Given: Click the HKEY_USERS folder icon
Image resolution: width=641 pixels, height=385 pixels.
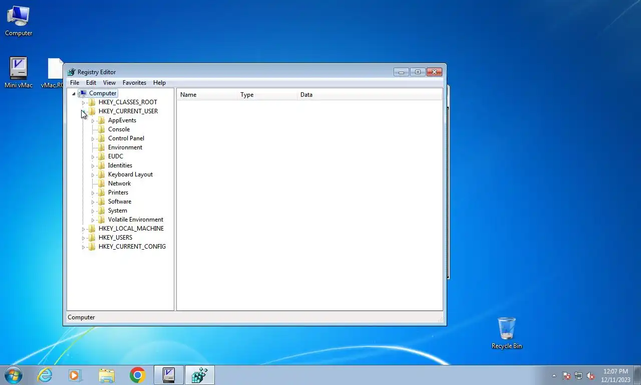Looking at the screenshot, I should [92, 238].
